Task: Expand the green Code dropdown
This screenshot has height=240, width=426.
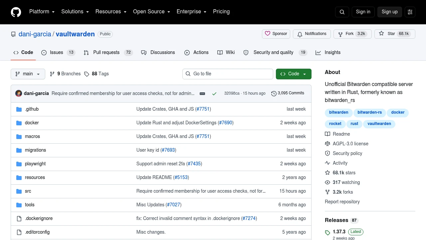Action: pyautogui.click(x=294, y=74)
